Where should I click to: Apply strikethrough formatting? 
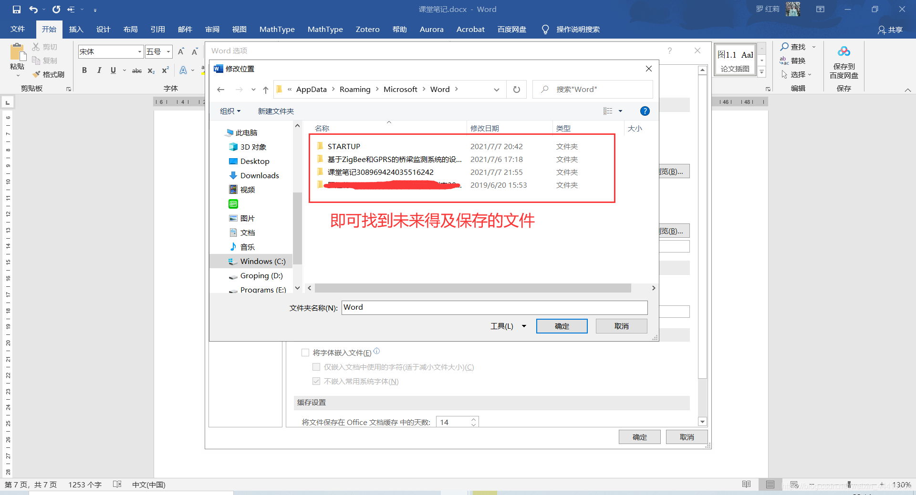(x=137, y=71)
